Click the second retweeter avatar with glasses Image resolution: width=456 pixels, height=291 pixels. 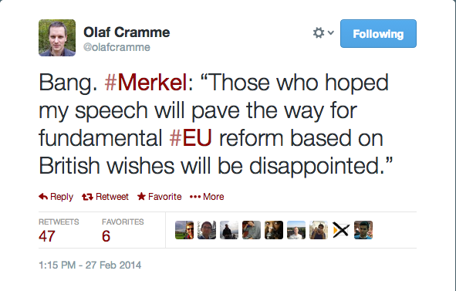(x=207, y=230)
